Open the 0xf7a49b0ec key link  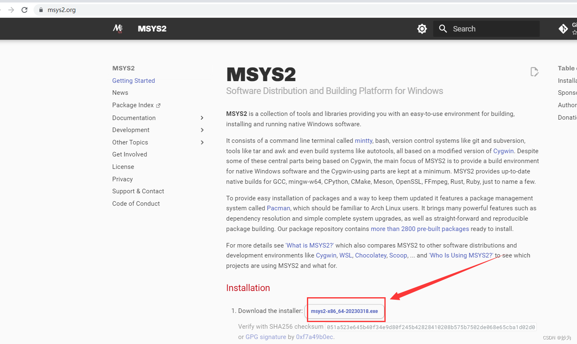point(314,337)
